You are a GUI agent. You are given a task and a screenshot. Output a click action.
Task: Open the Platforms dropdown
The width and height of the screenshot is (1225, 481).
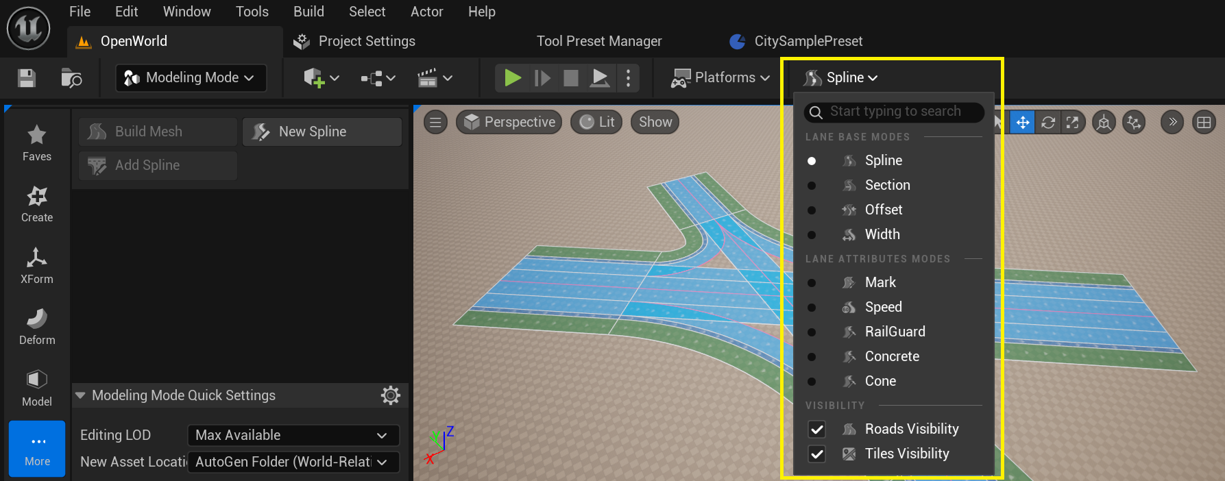720,77
